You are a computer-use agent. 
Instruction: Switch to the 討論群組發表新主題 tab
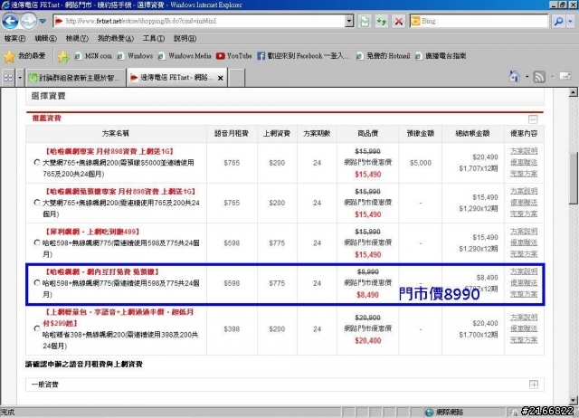tap(75, 78)
